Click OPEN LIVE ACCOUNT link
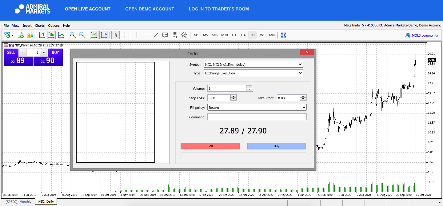Viewport: 443px width, 206px height. point(88,9)
